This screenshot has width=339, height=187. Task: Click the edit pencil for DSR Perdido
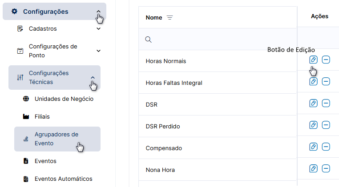(x=313, y=125)
